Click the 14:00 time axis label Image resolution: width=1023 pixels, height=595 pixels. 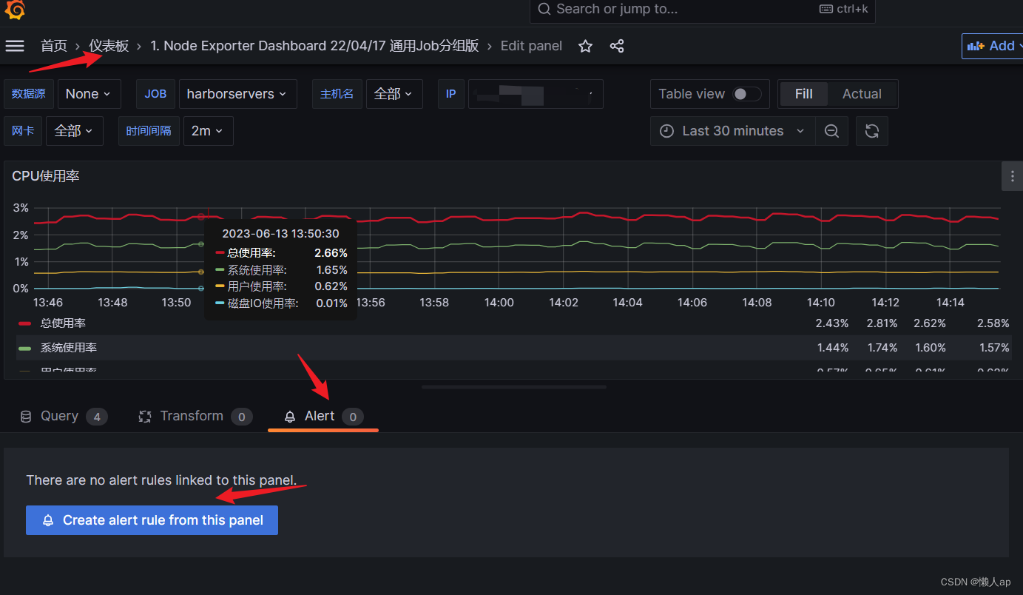point(499,303)
